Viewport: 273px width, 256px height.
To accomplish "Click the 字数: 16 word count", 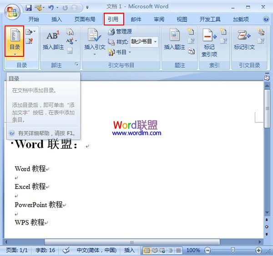I will click(45, 250).
